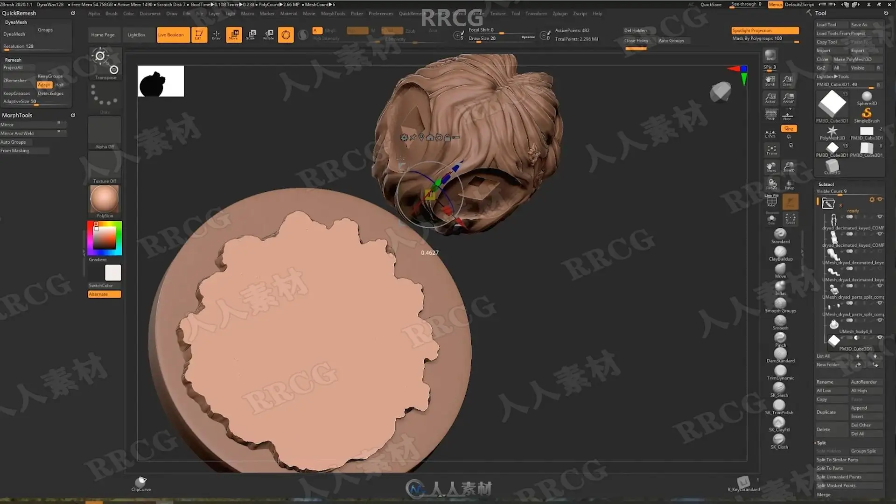Collapse the Split section
The height and width of the screenshot is (504, 896).
821,442
